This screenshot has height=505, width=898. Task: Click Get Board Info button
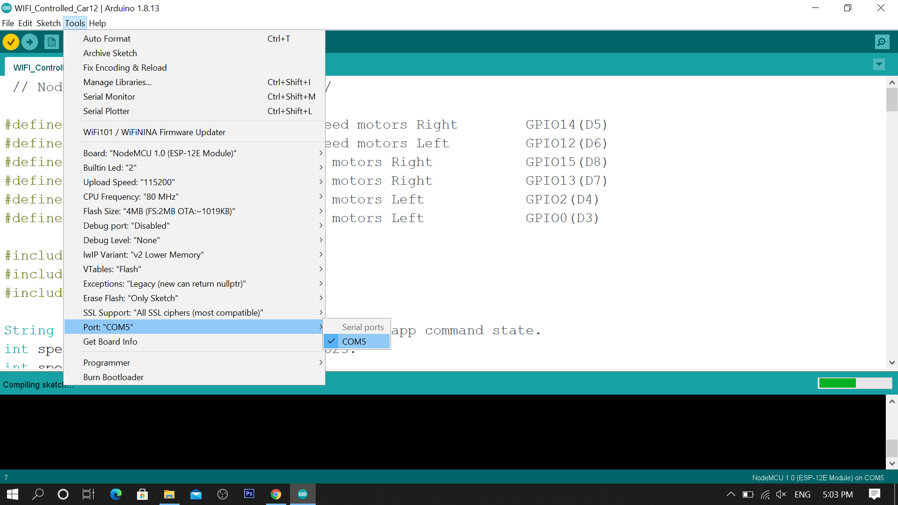tap(110, 342)
